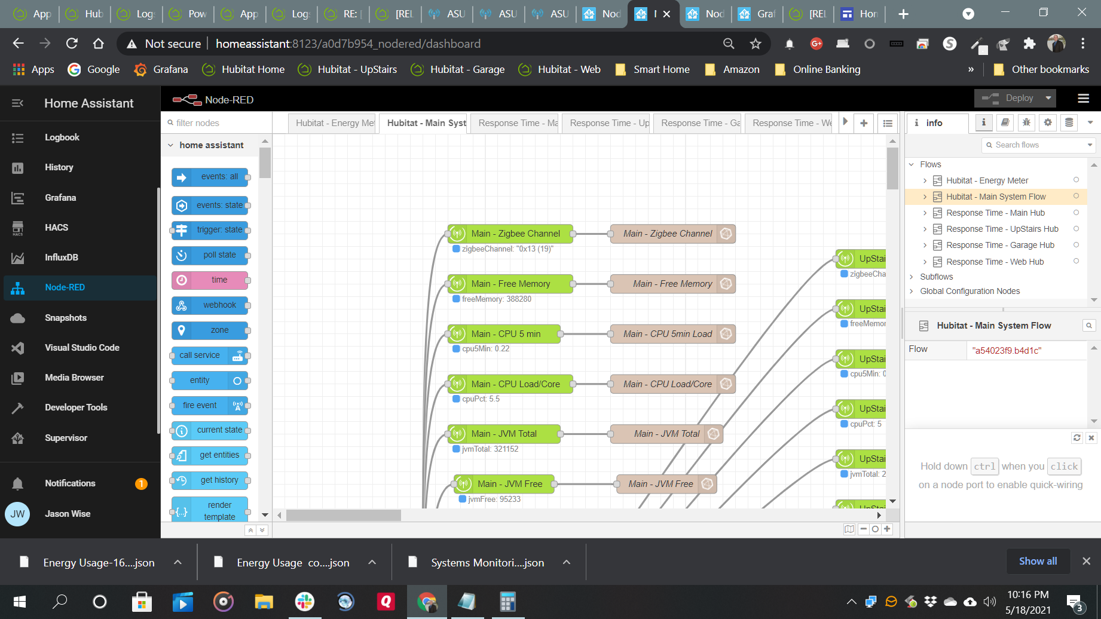The width and height of the screenshot is (1101, 619).
Task: Show the list of flows icon
Action: pyautogui.click(x=888, y=123)
